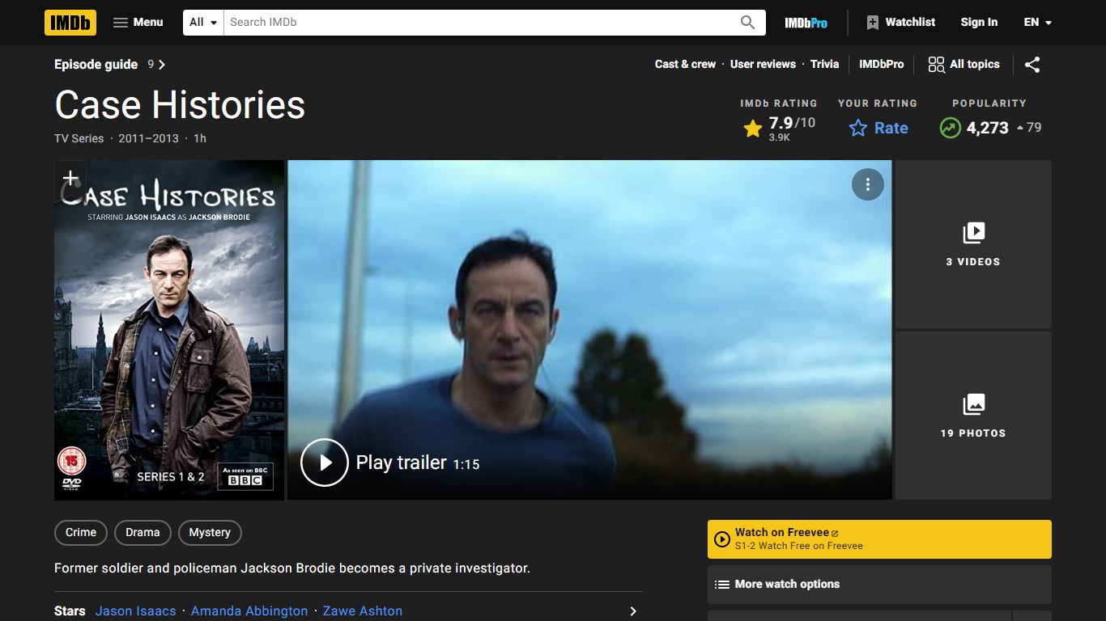
Task: Add to watchlist via poster plus ribbon
Action: (70, 178)
